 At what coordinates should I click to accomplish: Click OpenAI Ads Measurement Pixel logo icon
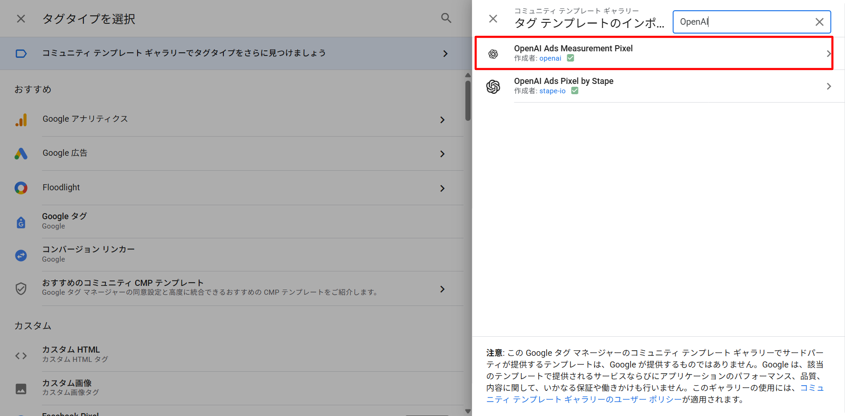[x=493, y=54]
